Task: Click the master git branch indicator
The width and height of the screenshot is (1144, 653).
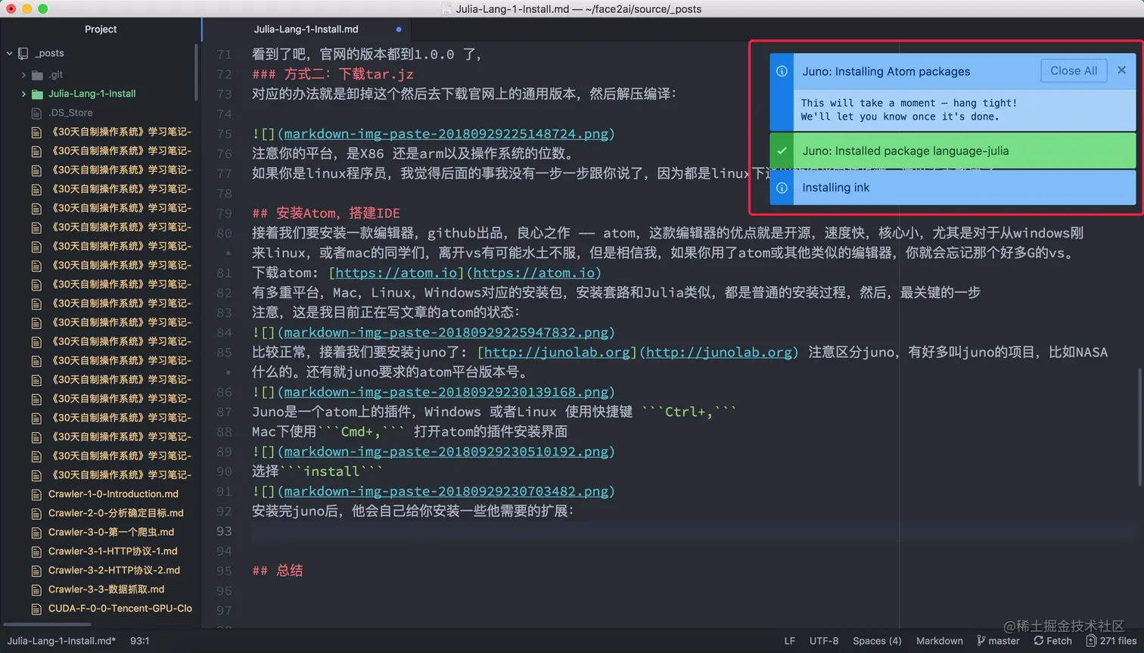Action: click(998, 641)
